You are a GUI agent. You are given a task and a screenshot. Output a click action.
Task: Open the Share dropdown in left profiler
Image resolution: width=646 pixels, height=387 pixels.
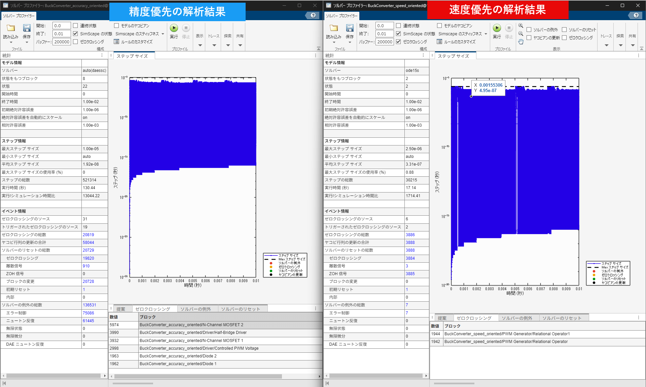[240, 45]
